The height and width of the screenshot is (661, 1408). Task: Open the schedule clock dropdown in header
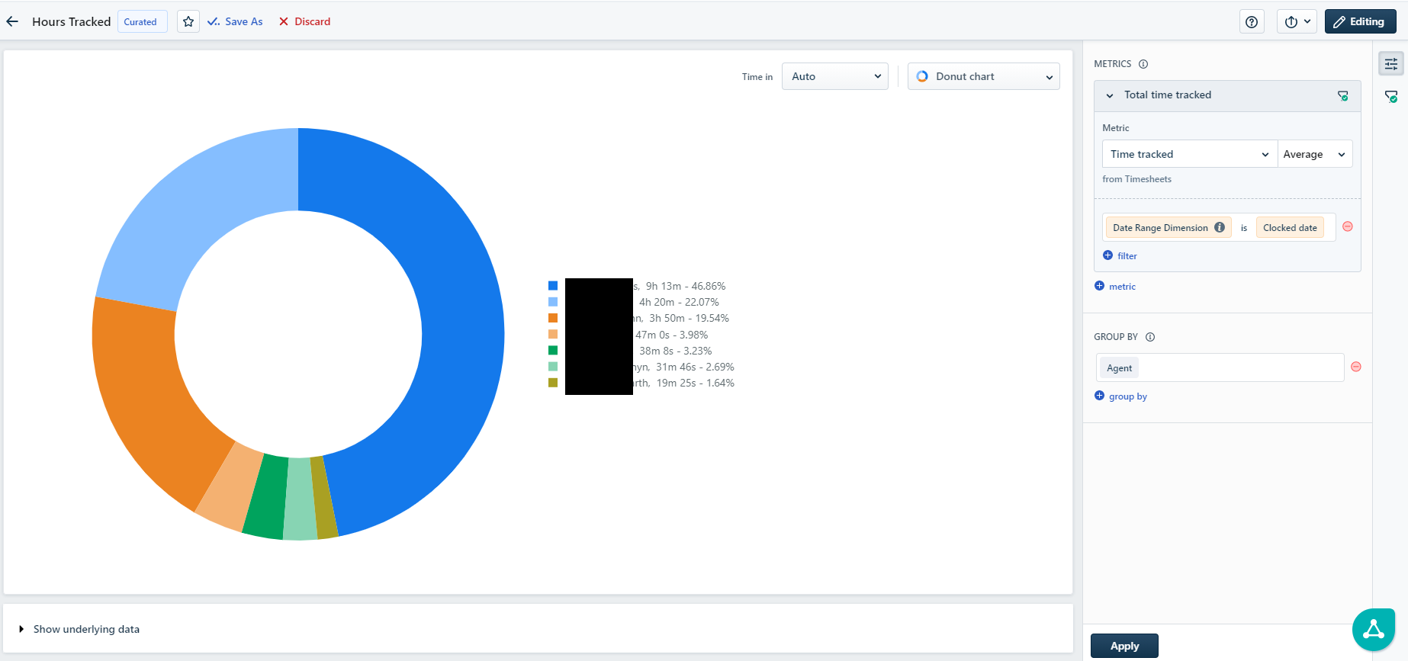pyautogui.click(x=1297, y=22)
